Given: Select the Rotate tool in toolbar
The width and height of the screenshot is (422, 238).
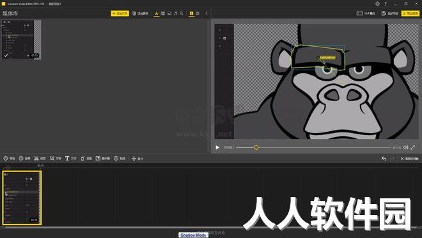Looking at the screenshot, I should [x=86, y=159].
